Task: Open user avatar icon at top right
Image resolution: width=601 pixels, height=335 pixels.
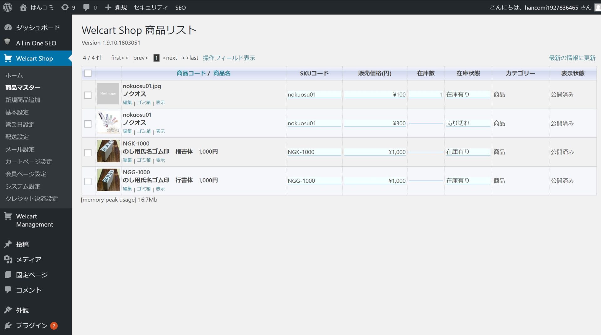Action: click(598, 7)
